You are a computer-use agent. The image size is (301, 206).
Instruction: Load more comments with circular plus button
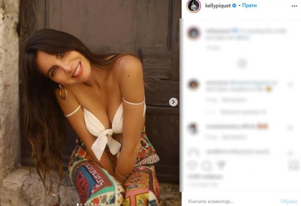[242, 64]
